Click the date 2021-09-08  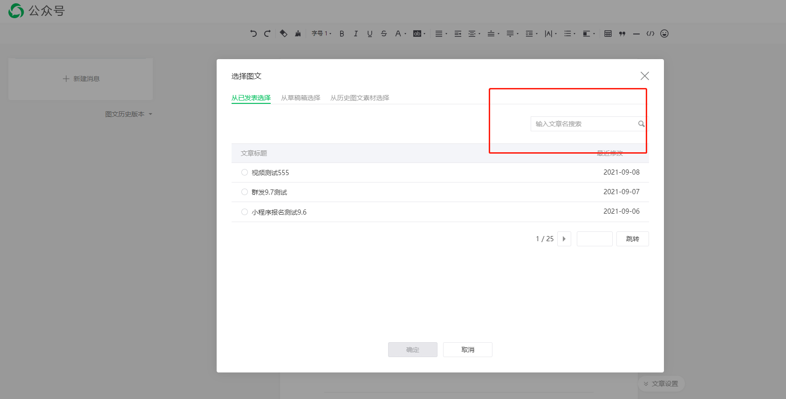pyautogui.click(x=622, y=172)
